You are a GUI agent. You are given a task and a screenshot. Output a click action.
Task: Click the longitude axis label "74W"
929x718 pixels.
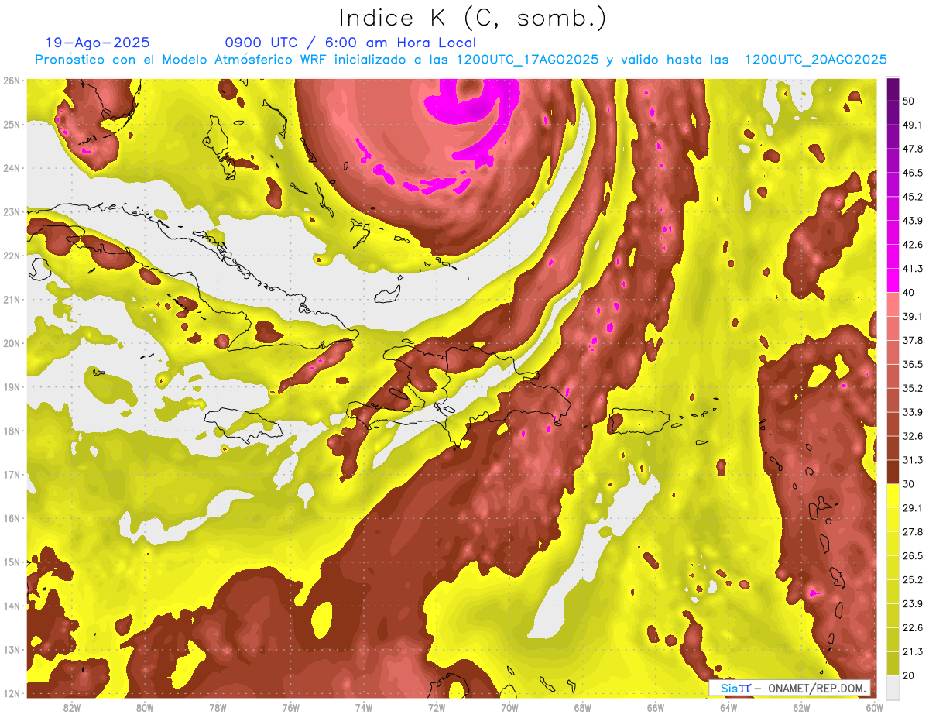[364, 708]
